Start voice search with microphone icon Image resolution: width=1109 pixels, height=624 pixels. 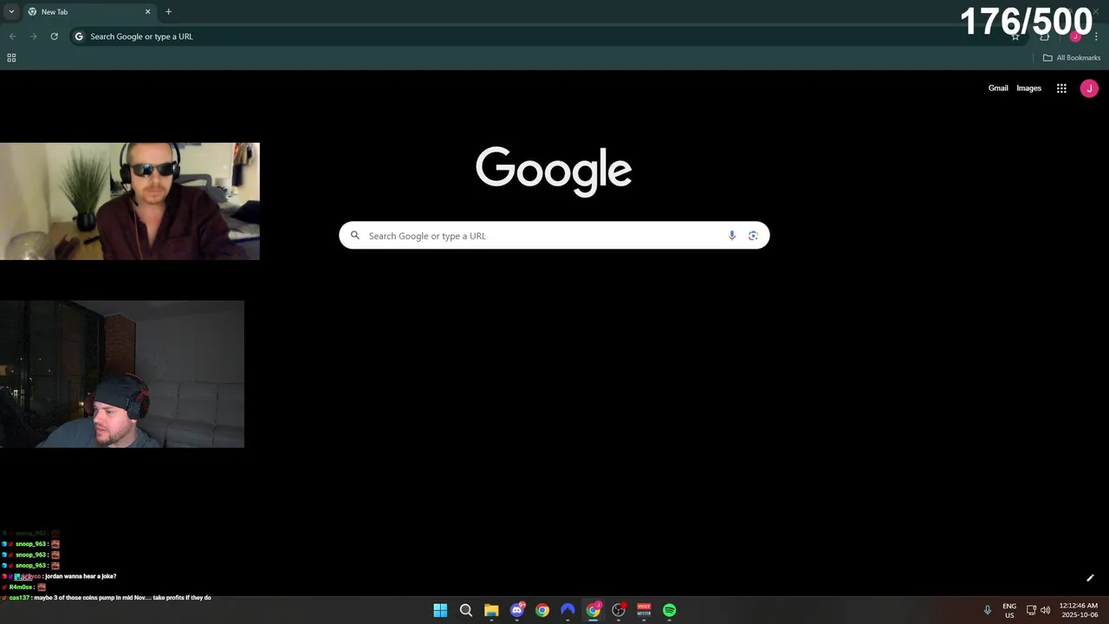pyautogui.click(x=732, y=236)
